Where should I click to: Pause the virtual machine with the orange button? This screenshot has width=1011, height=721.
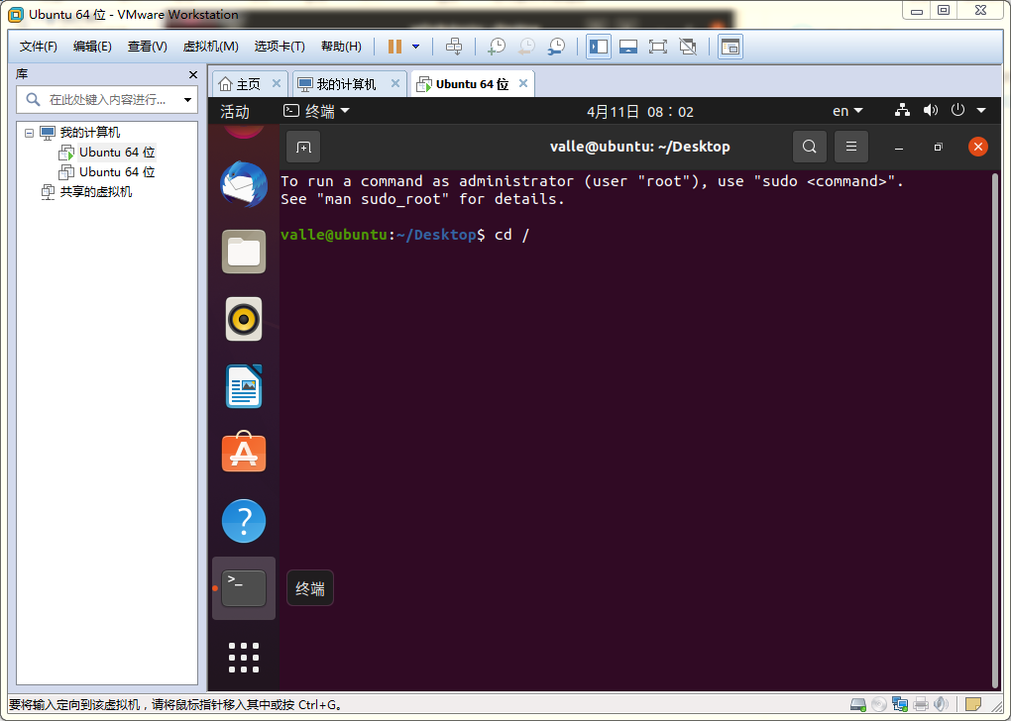point(394,47)
